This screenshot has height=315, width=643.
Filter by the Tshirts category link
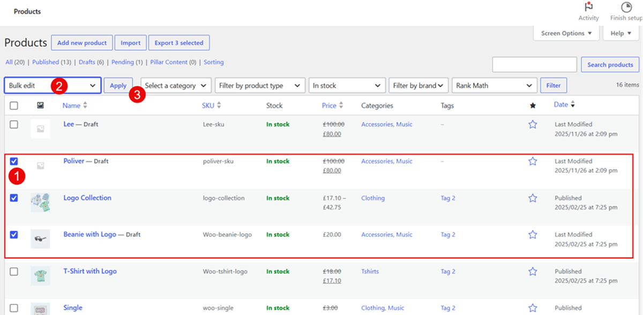370,271
